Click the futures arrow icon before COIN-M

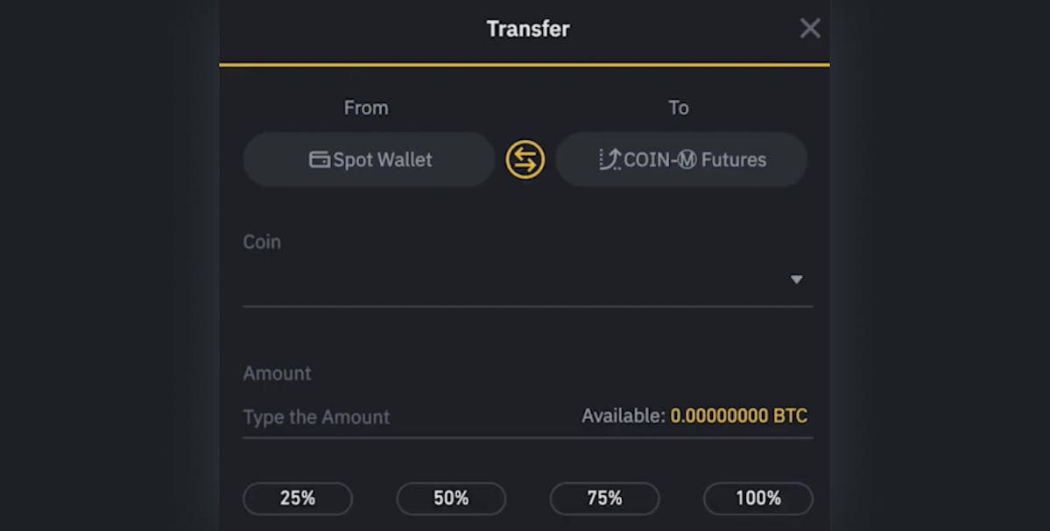pyautogui.click(x=610, y=159)
